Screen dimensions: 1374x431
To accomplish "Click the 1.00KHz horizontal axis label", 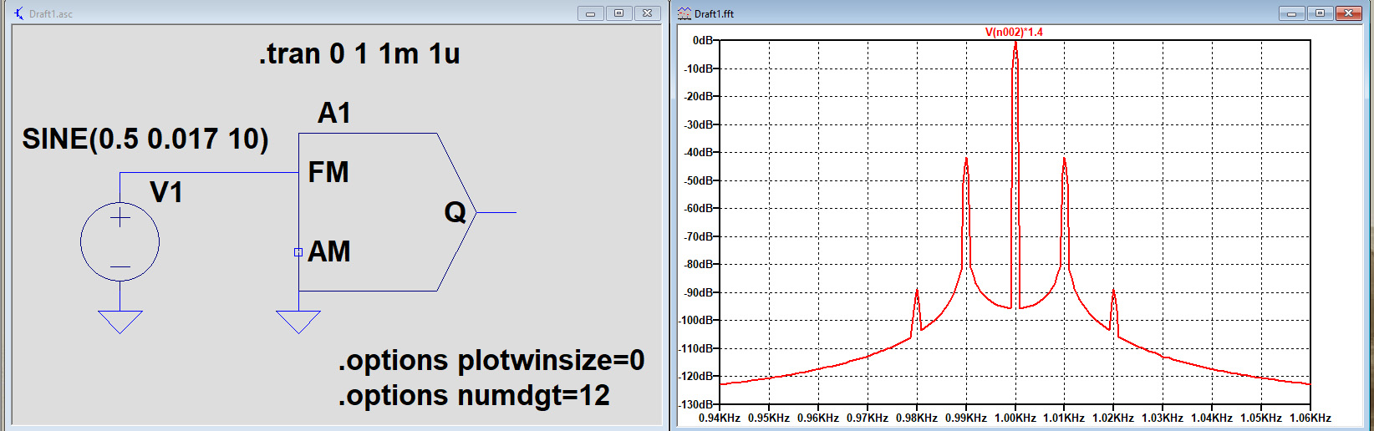I will click(1015, 418).
